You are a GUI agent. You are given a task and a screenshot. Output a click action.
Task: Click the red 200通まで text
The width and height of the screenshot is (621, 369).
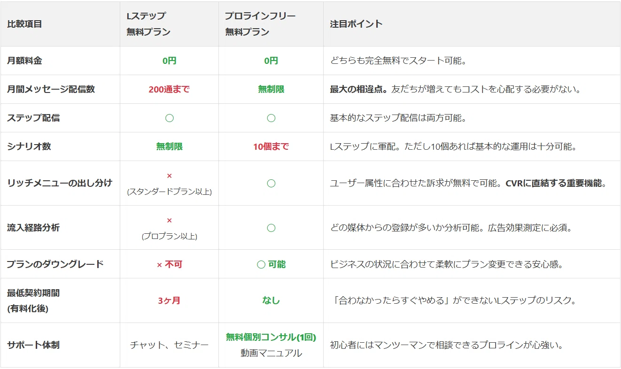point(170,89)
